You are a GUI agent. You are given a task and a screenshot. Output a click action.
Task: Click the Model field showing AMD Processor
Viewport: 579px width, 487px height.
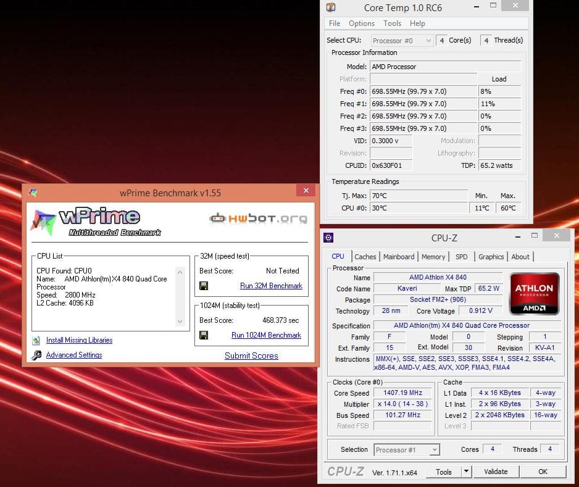coord(445,67)
